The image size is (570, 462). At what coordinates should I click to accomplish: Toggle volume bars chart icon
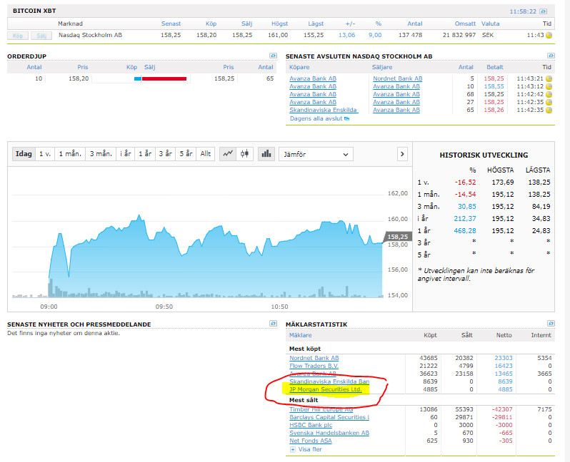(266, 154)
